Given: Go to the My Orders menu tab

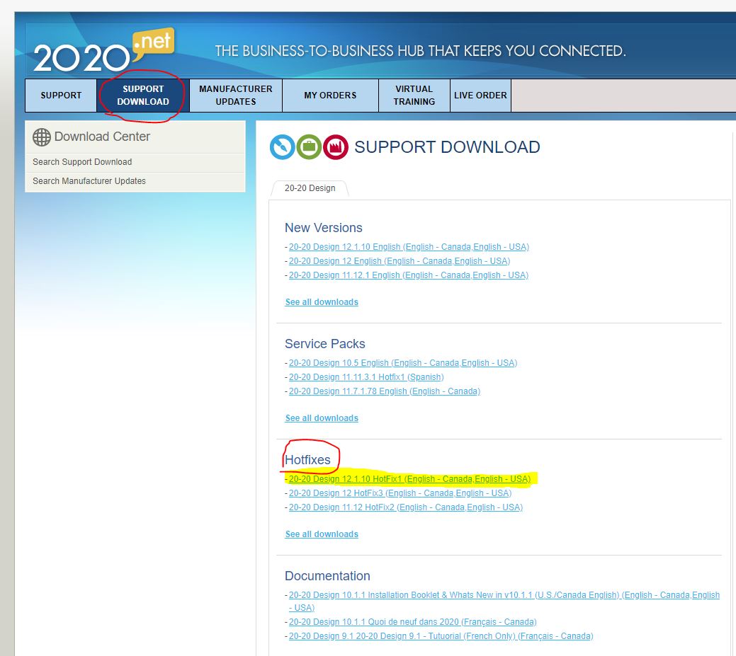Looking at the screenshot, I should tap(330, 96).
